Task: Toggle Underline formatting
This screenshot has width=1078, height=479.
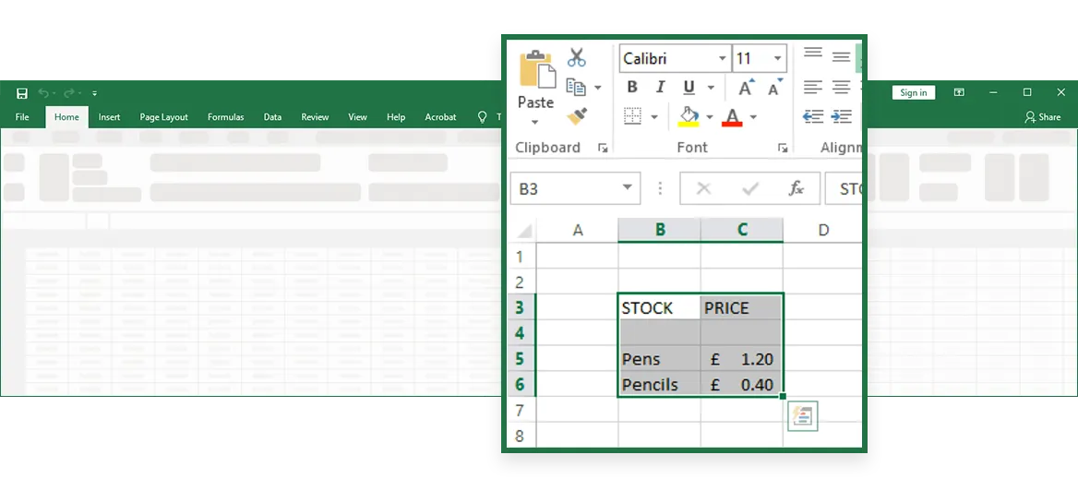Action: point(689,88)
